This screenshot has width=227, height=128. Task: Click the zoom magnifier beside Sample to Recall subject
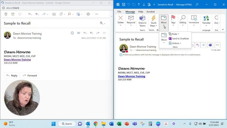tap(101, 23)
